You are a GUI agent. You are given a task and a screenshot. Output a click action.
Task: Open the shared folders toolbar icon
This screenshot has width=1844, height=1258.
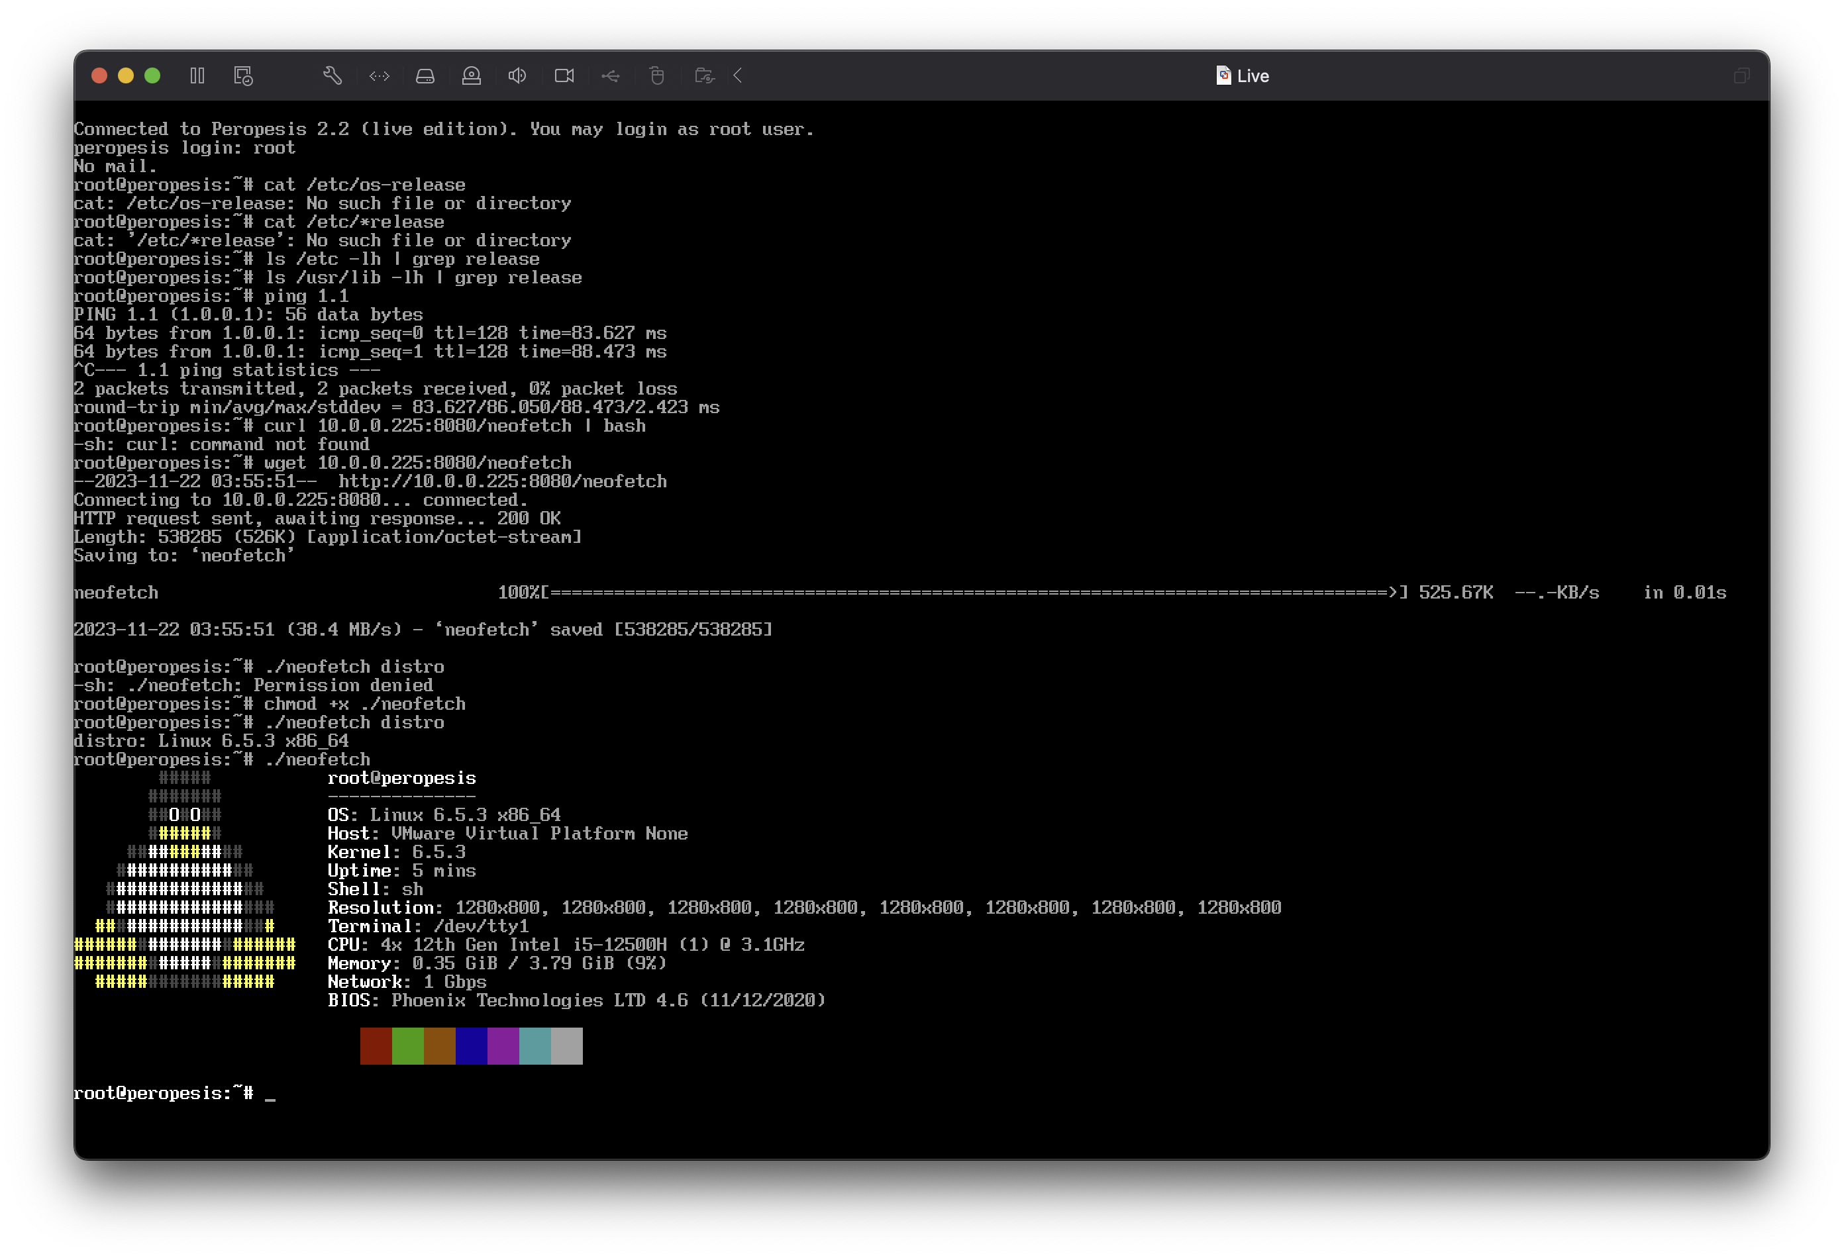pos(704,76)
